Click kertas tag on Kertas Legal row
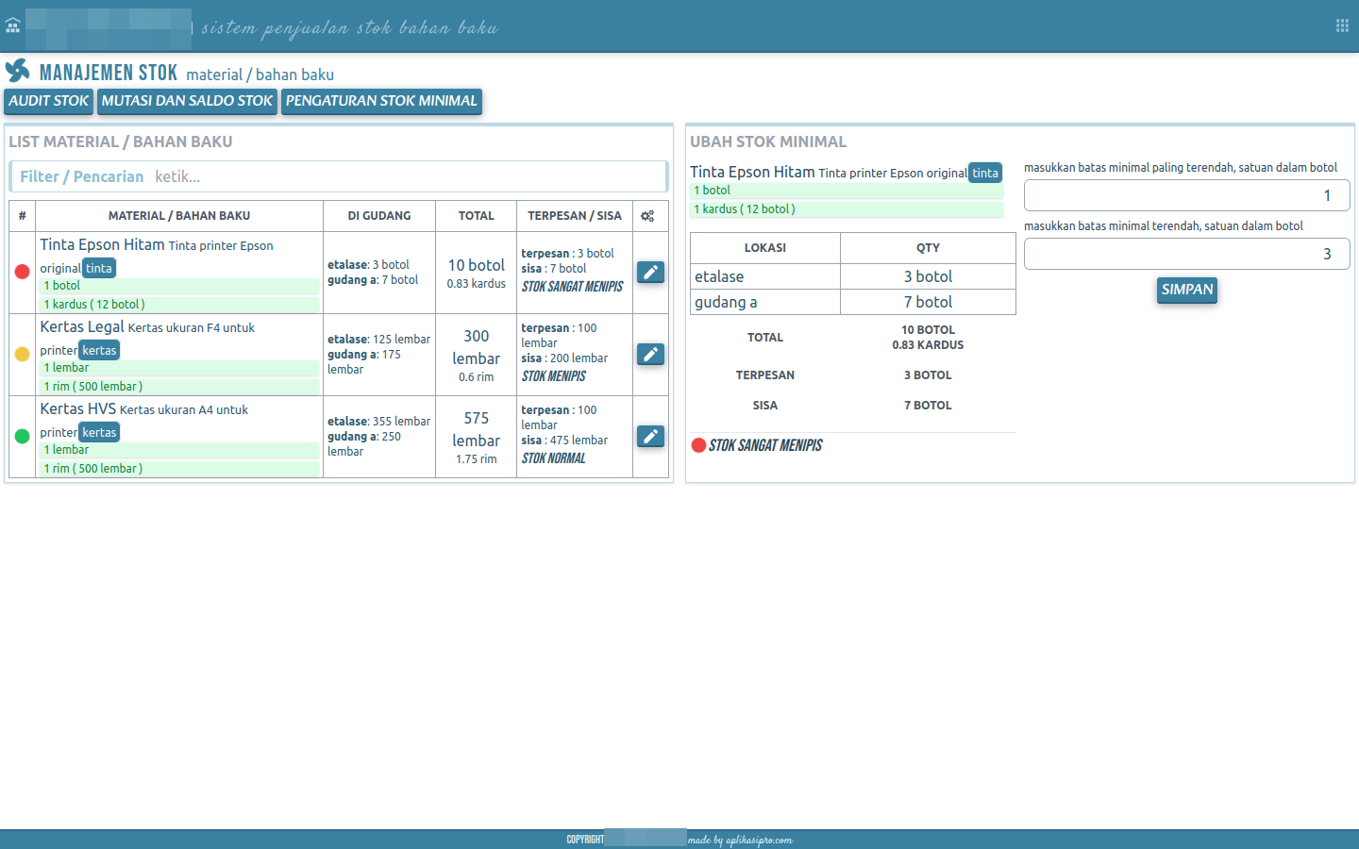 click(x=99, y=351)
